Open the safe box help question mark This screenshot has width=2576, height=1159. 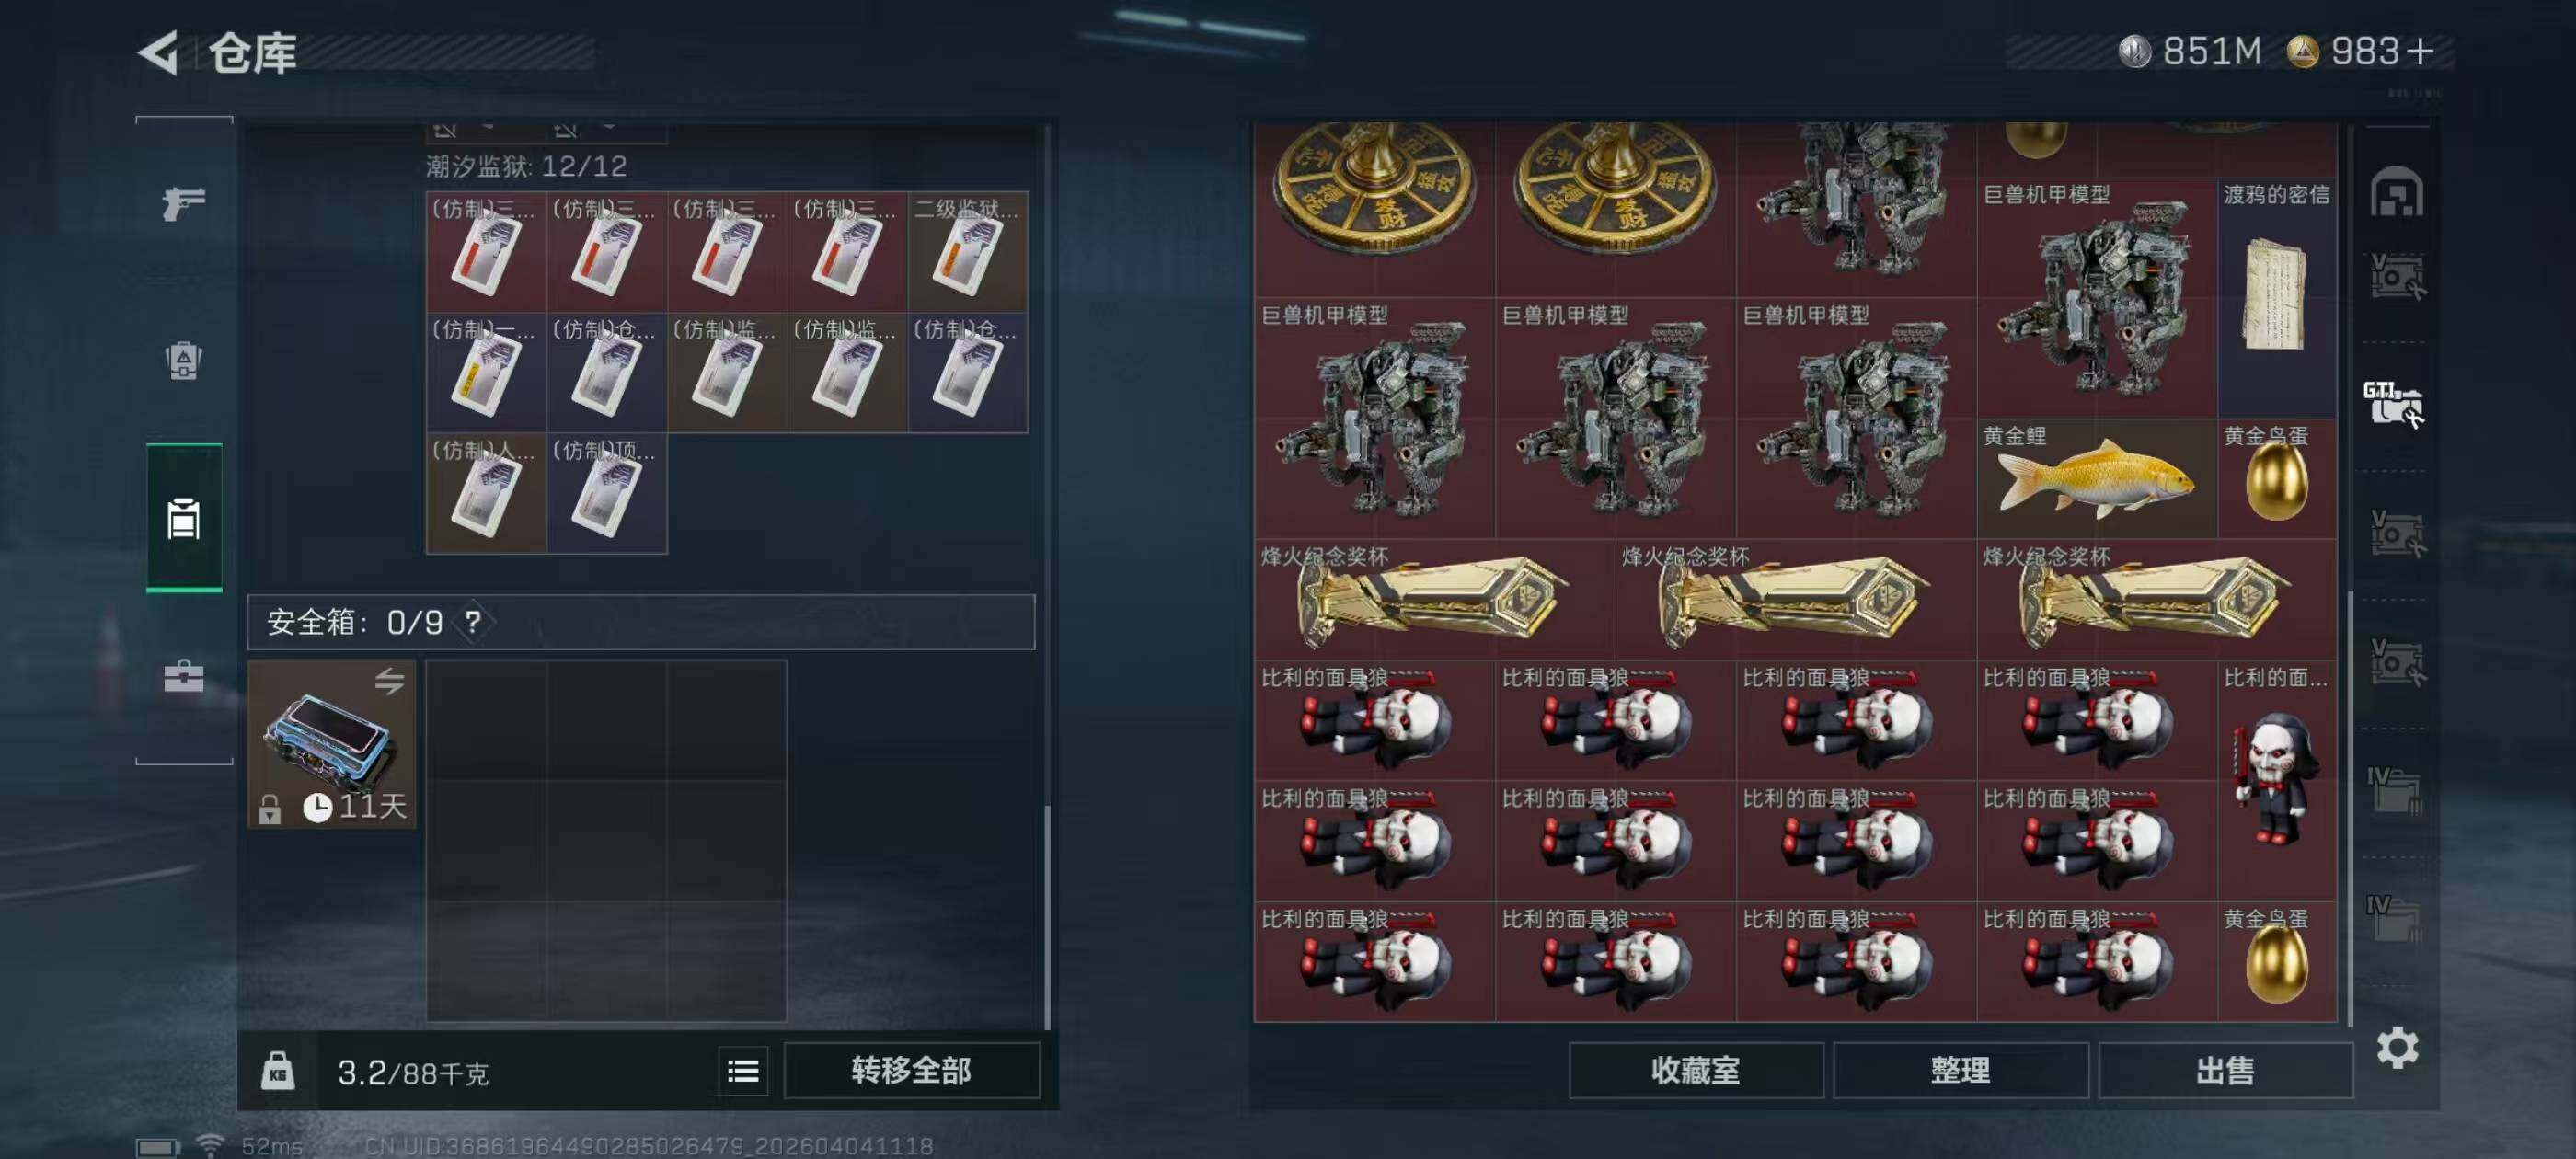click(474, 622)
